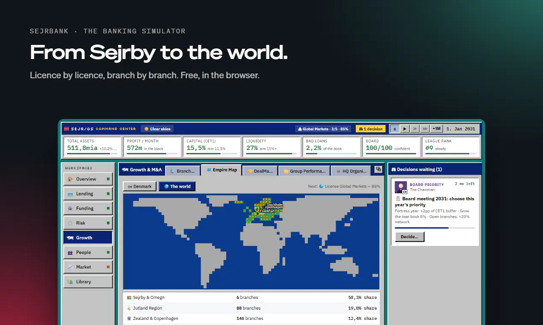Image resolution: width=543 pixels, height=325 pixels.
Task: Click the 6 branches cell
Action: click(x=247, y=297)
